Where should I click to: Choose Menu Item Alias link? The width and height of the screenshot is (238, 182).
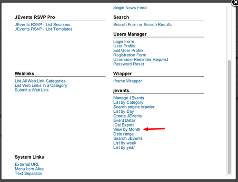click(29, 169)
